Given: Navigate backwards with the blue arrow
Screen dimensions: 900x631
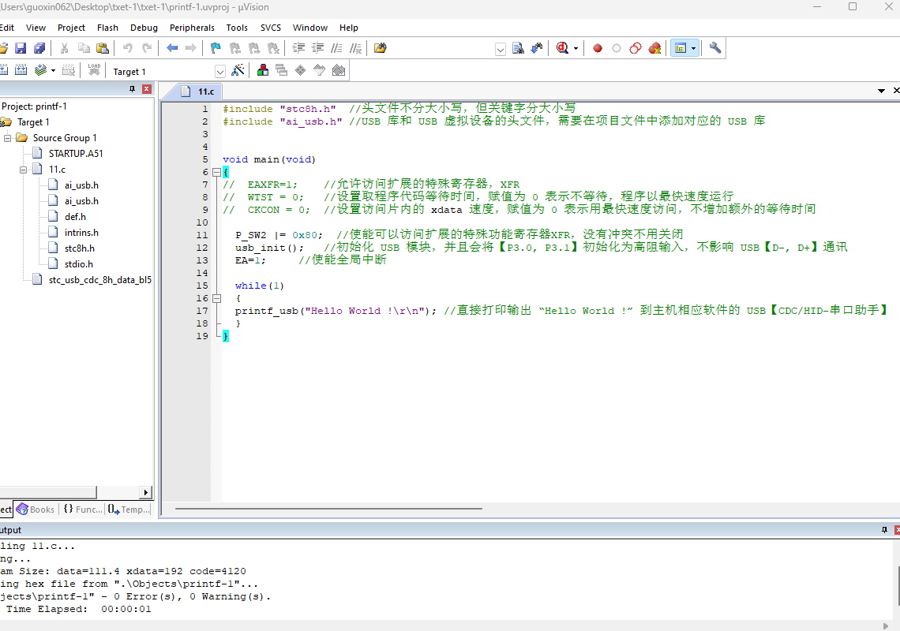Looking at the screenshot, I should [x=171, y=48].
